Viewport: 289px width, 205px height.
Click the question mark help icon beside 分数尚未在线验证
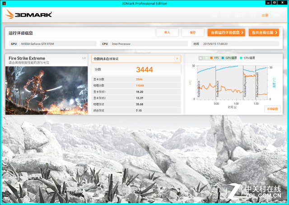pyautogui.click(x=177, y=59)
